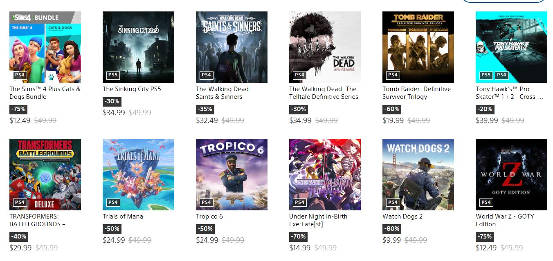Open "World War Z - GOTY Edition" title link
This screenshot has width=553, height=261.
(x=505, y=220)
